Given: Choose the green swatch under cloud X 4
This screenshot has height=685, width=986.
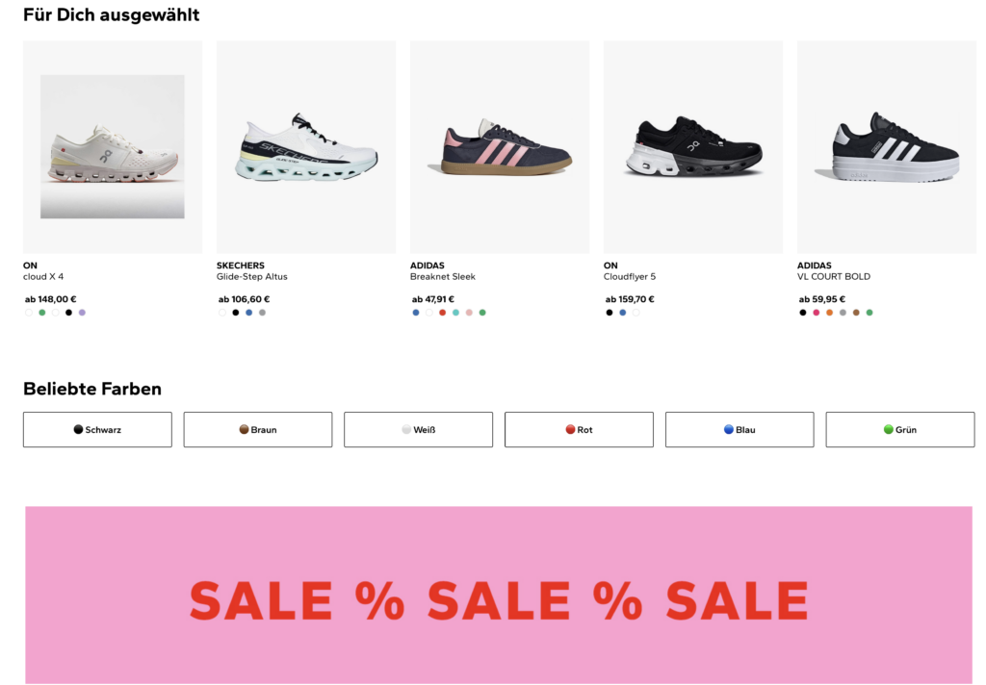Looking at the screenshot, I should click(42, 313).
